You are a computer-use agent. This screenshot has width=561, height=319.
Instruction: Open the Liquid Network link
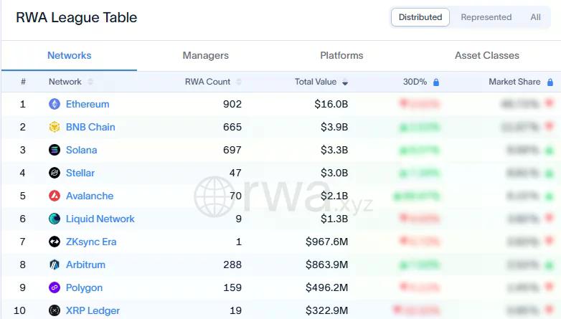(100, 219)
